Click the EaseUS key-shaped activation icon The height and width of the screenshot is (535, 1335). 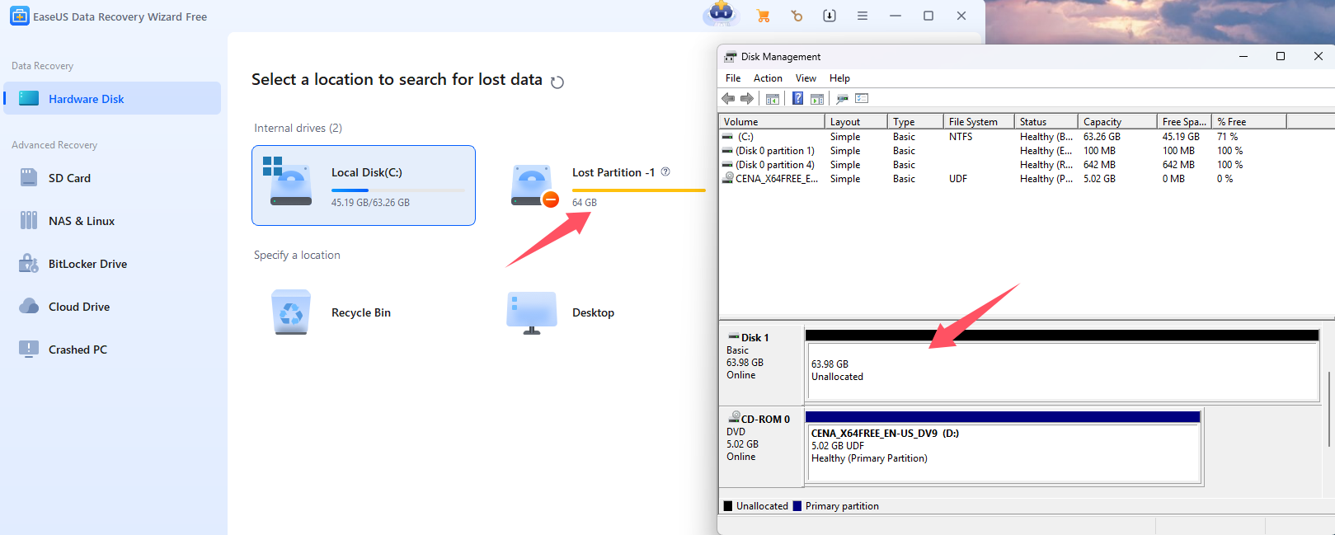797,16
